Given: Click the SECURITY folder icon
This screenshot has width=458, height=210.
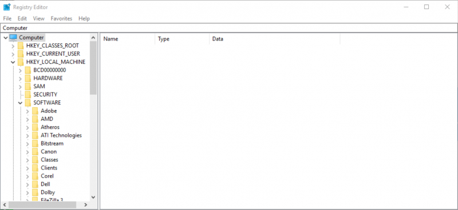Looking at the screenshot, I should pos(27,95).
